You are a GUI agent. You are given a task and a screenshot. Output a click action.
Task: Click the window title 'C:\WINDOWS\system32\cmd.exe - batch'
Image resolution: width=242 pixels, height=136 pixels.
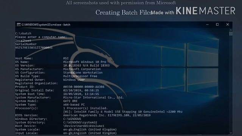46,25
